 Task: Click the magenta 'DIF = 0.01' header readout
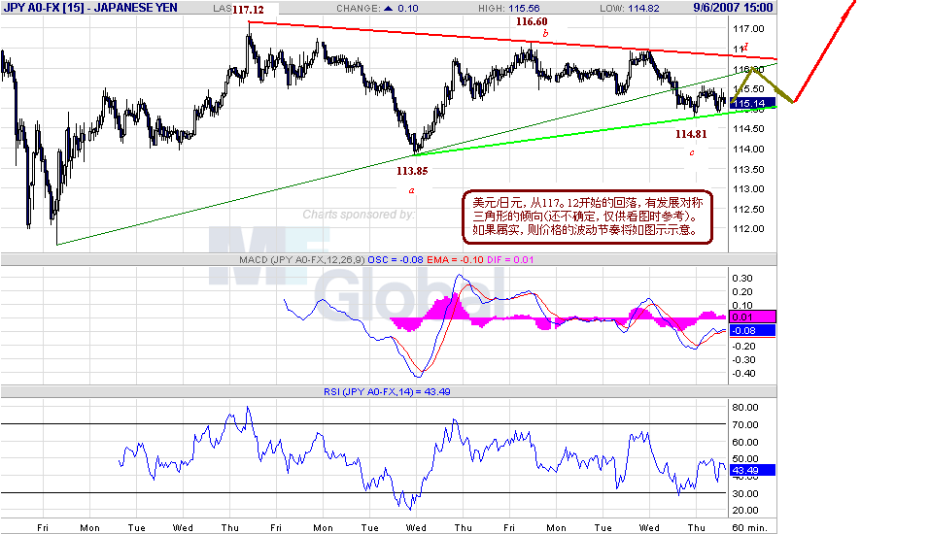point(510,259)
